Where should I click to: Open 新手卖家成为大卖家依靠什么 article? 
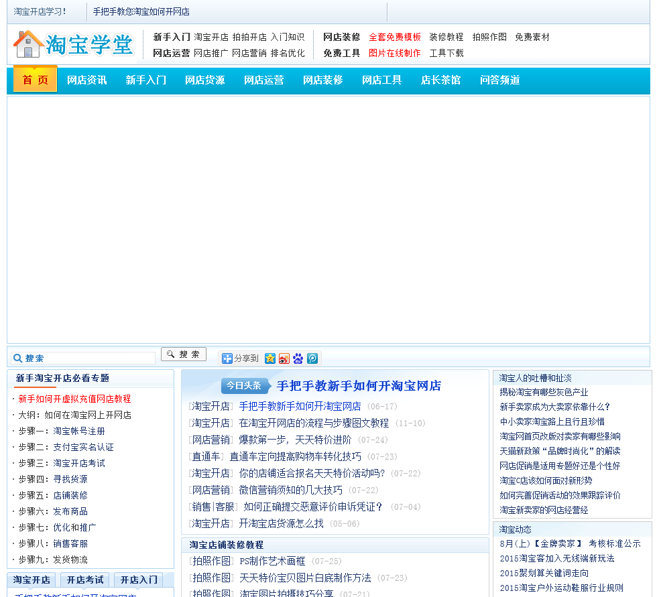click(x=555, y=407)
